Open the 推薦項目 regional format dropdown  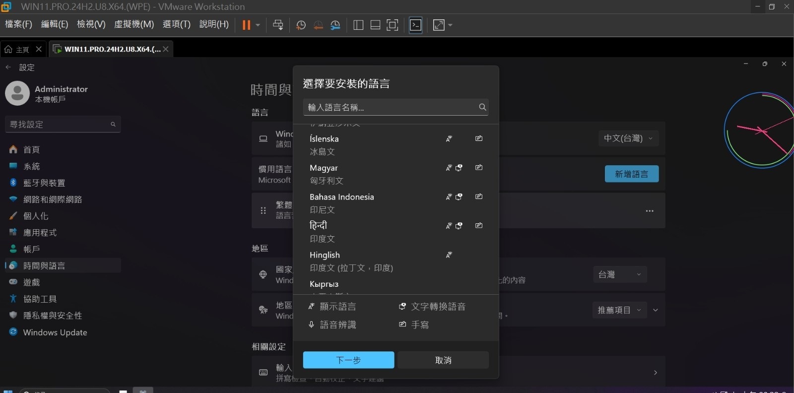620,310
